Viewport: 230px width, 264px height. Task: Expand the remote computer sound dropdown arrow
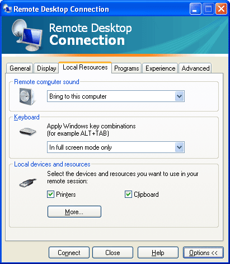click(x=180, y=96)
